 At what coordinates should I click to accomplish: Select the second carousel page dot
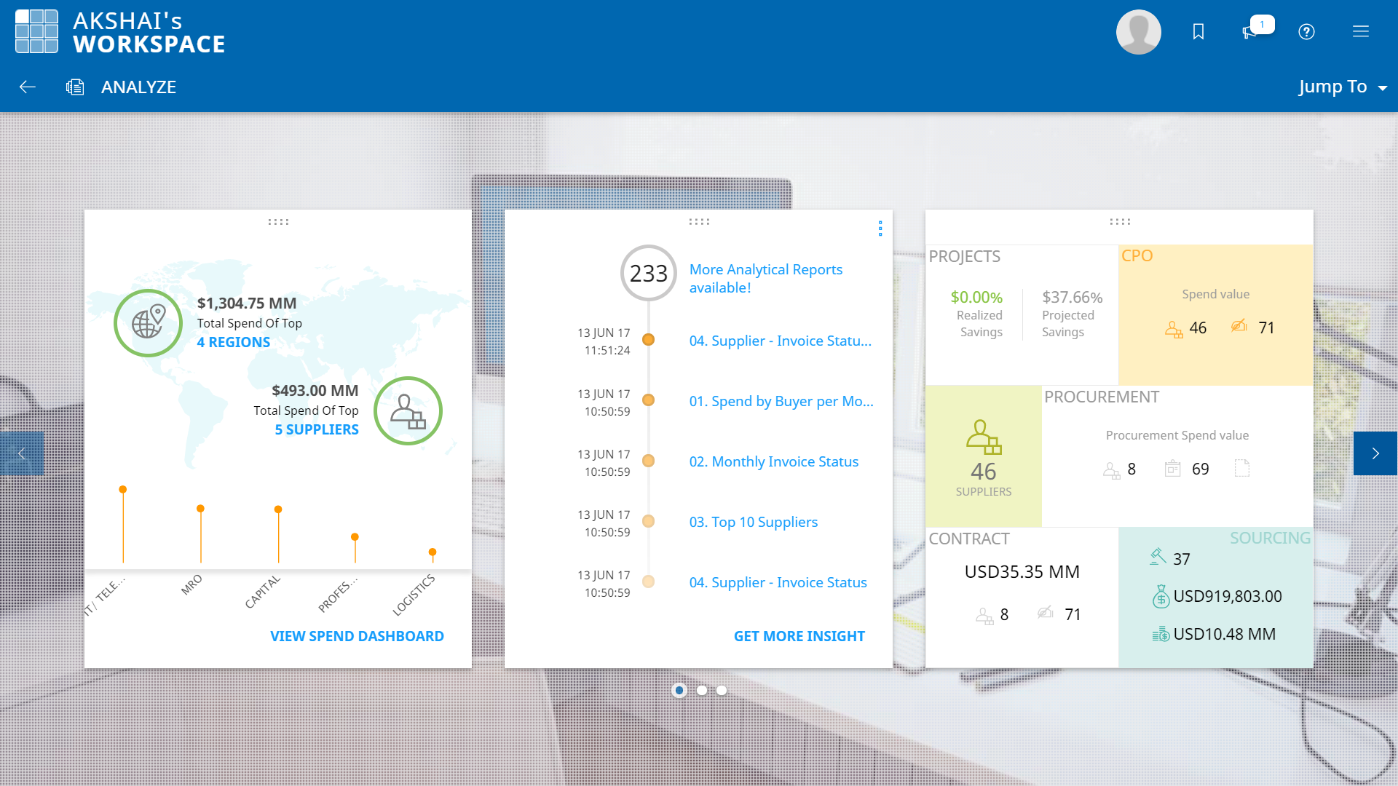coord(702,690)
